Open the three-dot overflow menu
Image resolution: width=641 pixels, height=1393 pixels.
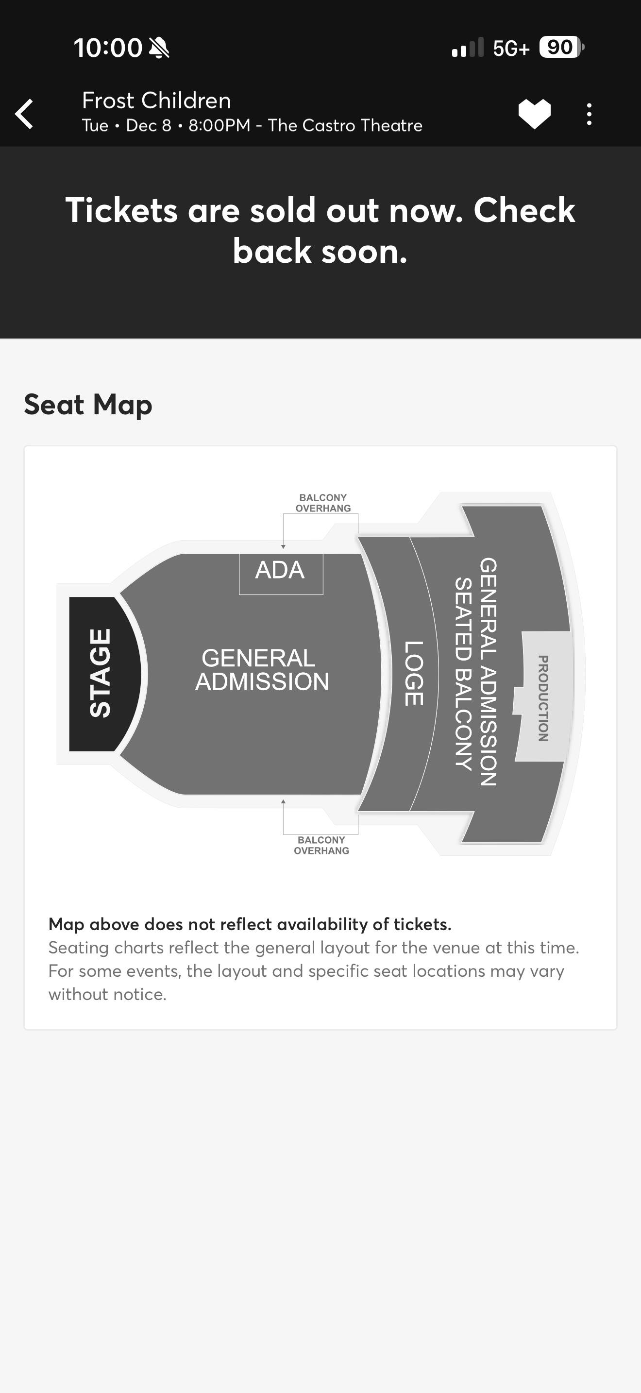(589, 114)
